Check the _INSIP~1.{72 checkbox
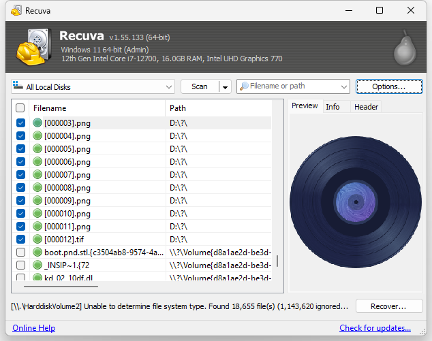This screenshot has height=341, width=432. click(20, 265)
